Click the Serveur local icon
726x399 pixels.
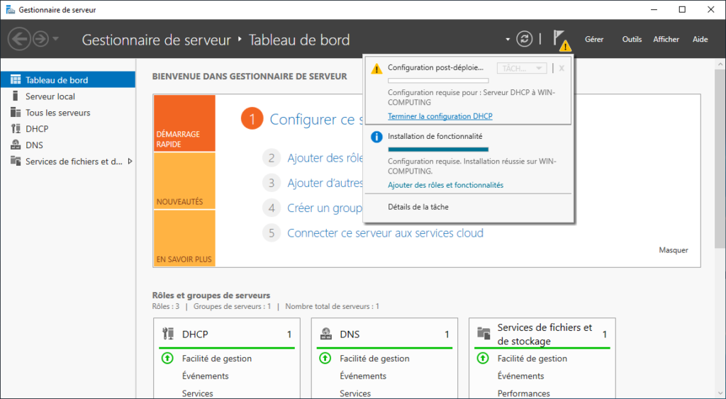click(x=16, y=96)
